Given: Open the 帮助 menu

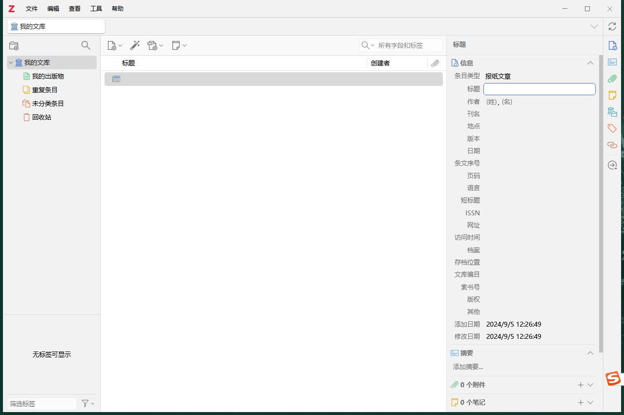Looking at the screenshot, I should click(x=118, y=9).
